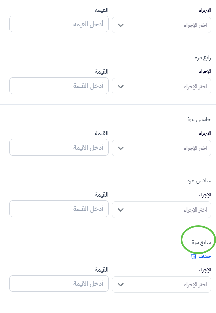This screenshot has height=313, width=216.
Task: Open the اختر الإجراء dropdown under سادس مرة
Action: [162, 210]
